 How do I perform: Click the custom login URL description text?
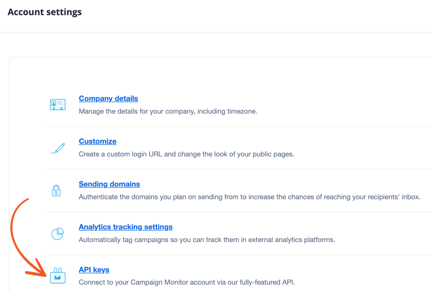[x=186, y=154]
